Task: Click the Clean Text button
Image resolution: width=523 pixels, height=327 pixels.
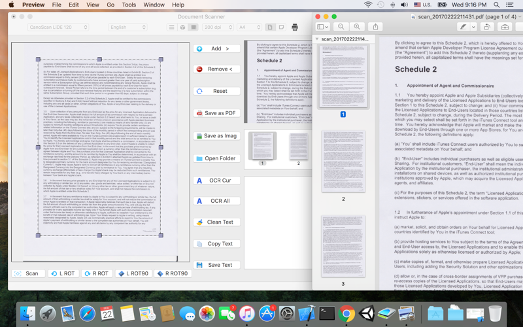Action: (x=217, y=222)
